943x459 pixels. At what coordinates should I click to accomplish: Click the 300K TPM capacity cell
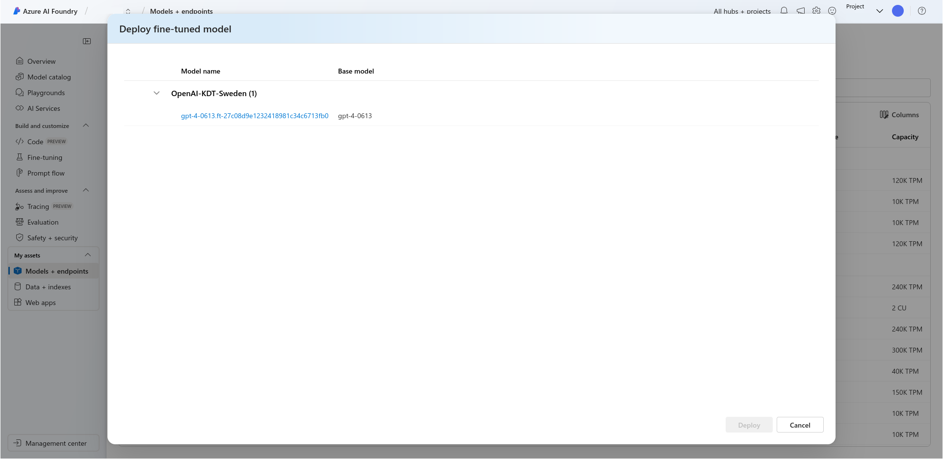(x=907, y=350)
